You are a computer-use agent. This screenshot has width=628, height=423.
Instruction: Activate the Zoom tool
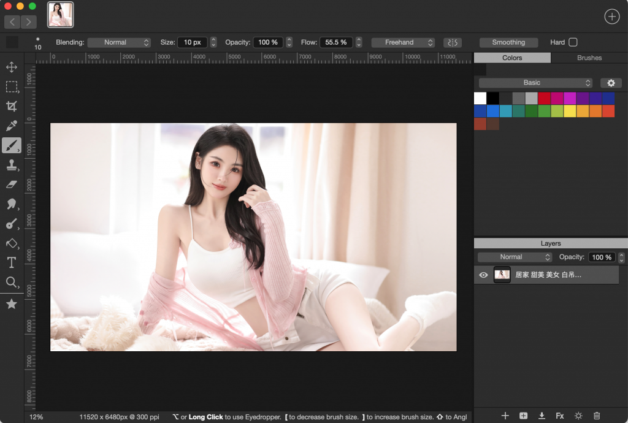coord(12,283)
